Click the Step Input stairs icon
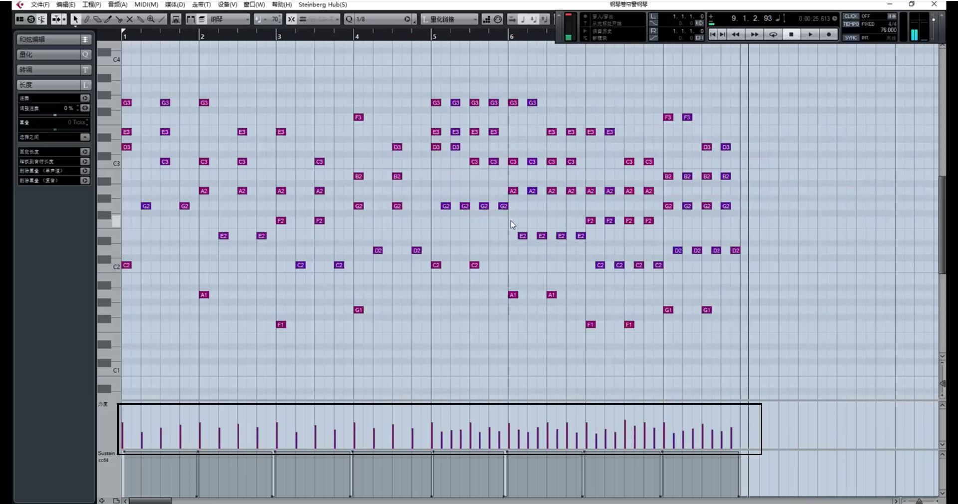The height and width of the screenshot is (504, 958). [x=486, y=19]
